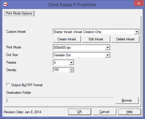The image size is (145, 119).
Task: Close the Durst Kappa II Properties dialog
Action: click(x=138, y=3)
